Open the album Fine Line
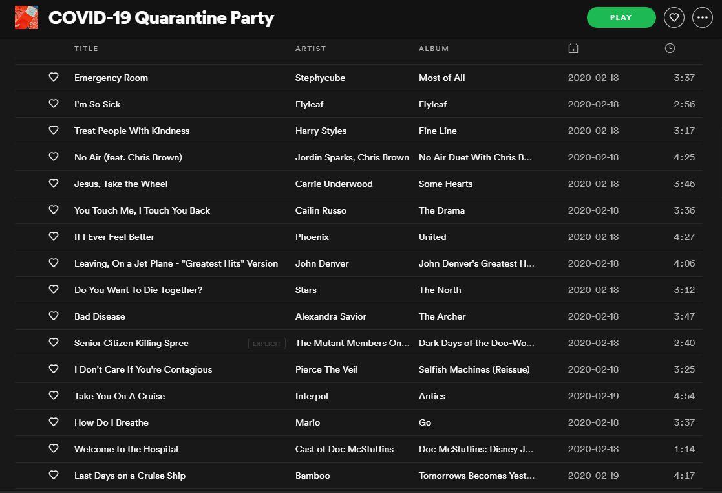 pyautogui.click(x=438, y=131)
